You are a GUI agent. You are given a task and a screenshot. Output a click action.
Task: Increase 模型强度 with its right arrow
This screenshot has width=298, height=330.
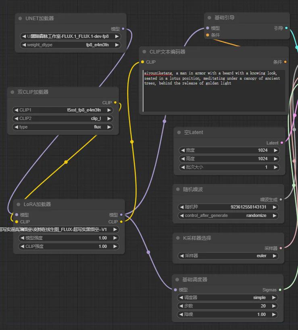pyautogui.click(x=115, y=238)
